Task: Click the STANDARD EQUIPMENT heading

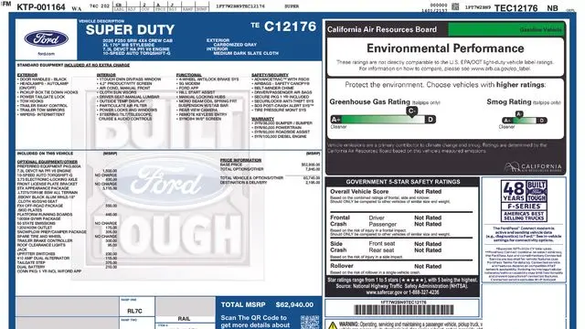Action: [x=73, y=65]
